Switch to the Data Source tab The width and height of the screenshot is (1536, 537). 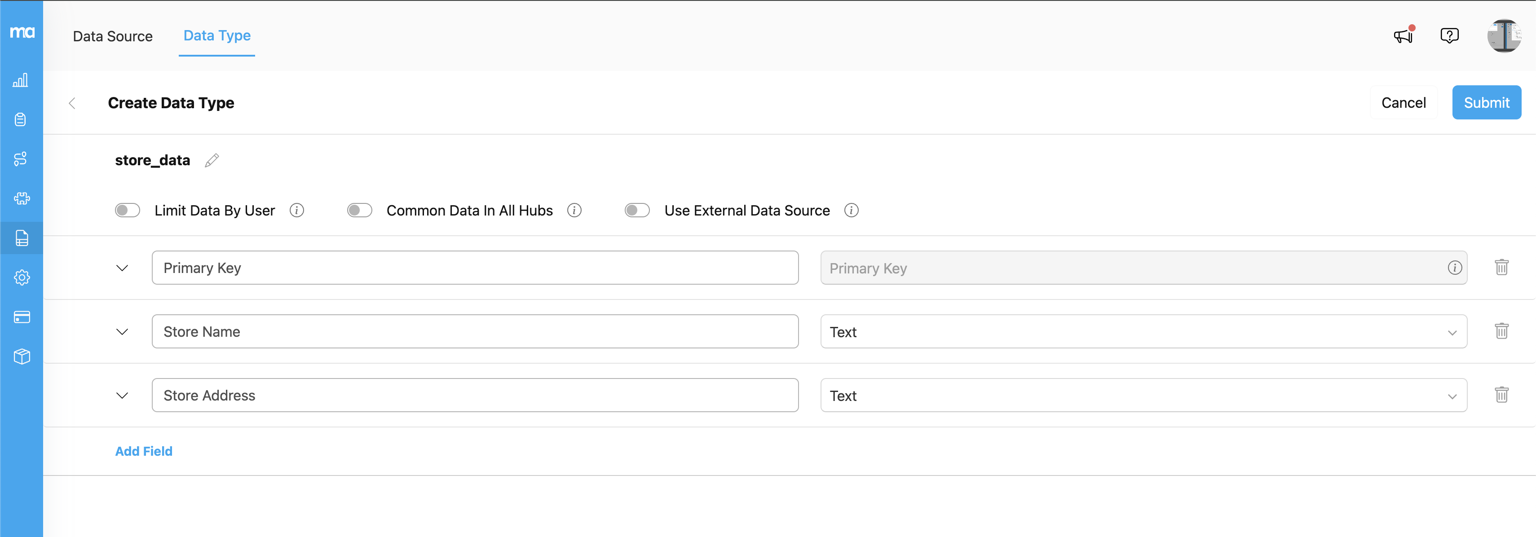click(113, 36)
